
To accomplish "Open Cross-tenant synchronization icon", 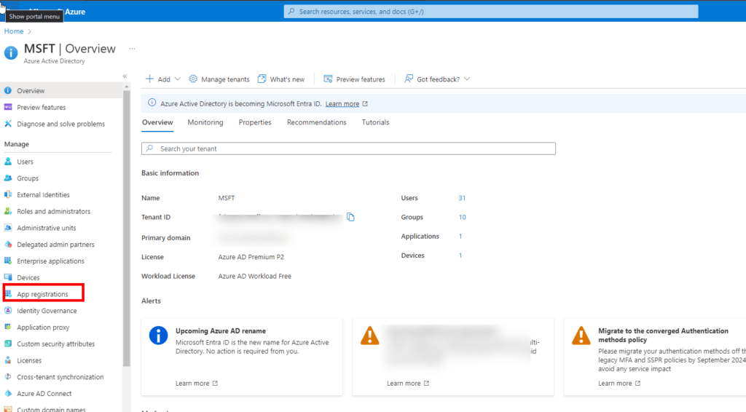I will point(8,377).
